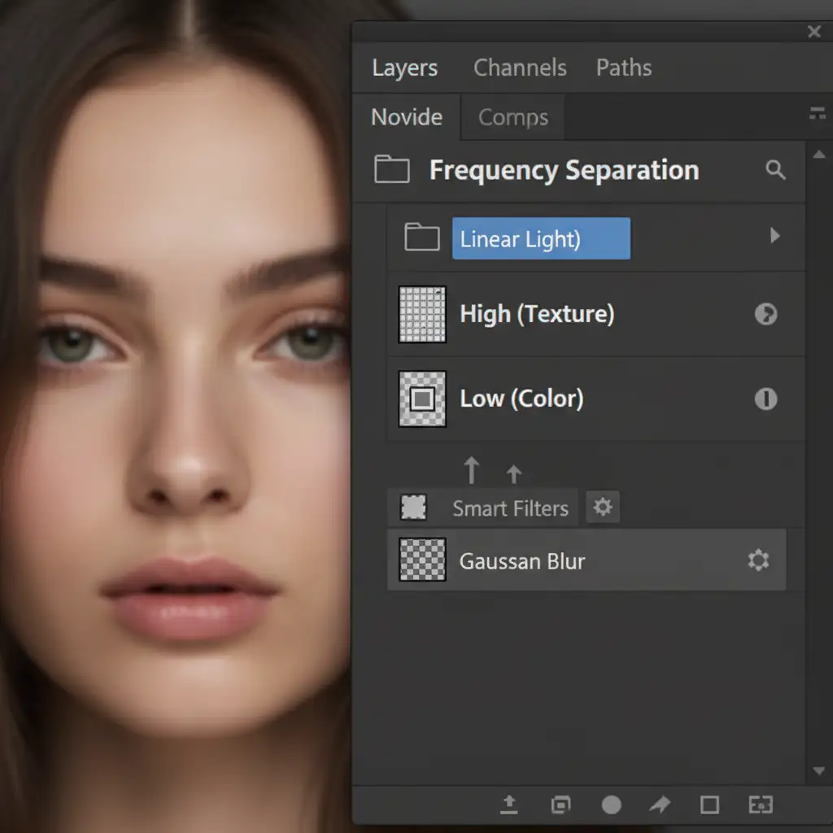Click the stacked-windows icon in bottom bar
This screenshot has width=833, height=833.
point(560,805)
